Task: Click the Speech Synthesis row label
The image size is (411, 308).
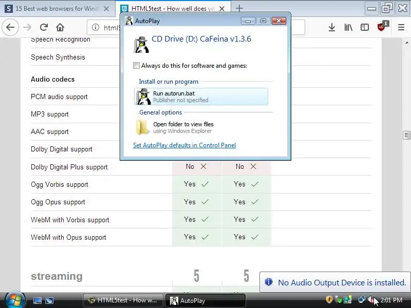Action: (x=58, y=57)
